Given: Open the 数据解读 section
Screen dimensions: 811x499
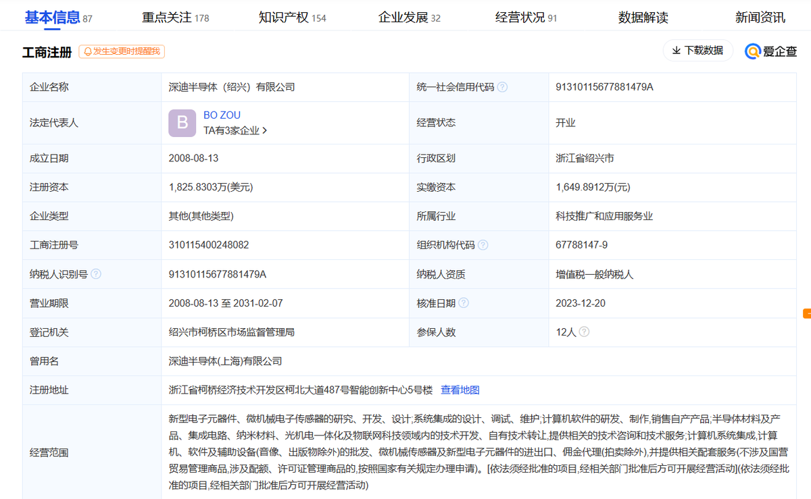Looking at the screenshot, I should [x=643, y=16].
